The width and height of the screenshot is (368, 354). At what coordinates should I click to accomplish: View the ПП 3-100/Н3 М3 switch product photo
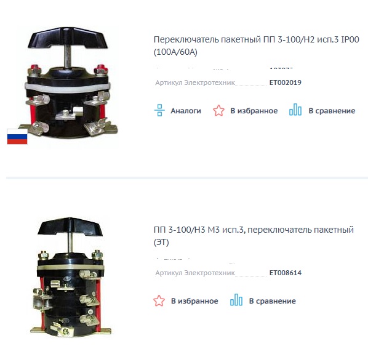(70, 278)
